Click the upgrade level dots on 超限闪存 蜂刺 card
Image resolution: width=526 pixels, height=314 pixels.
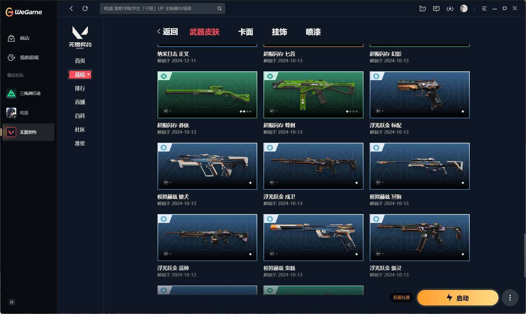352,111
